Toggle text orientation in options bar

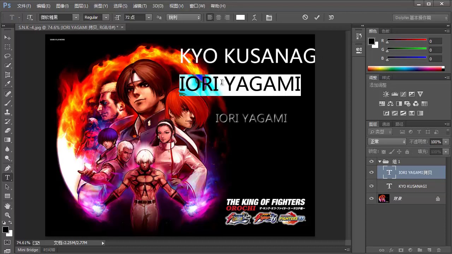tap(30, 17)
